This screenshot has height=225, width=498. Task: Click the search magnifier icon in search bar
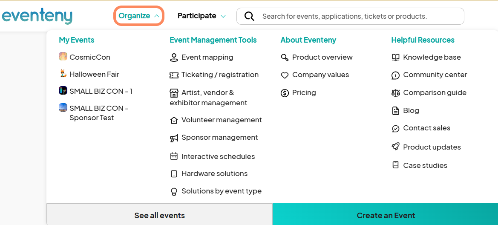pos(249,16)
